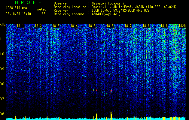The image size is (189, 120).
Task: Click the 1817 time marker
Action: coord(128,26)
